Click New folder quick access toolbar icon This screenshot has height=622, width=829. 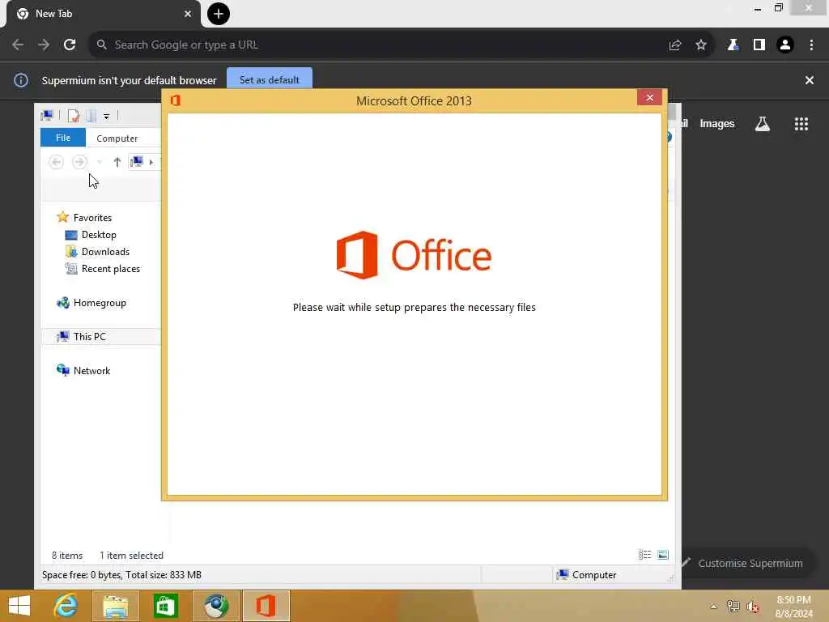click(x=91, y=115)
